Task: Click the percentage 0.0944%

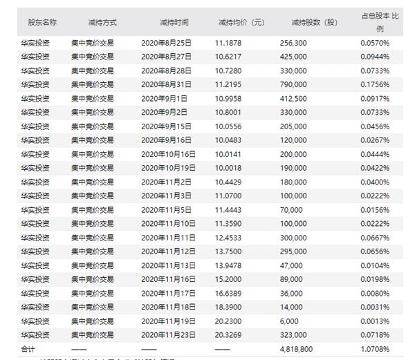Action: [x=375, y=57]
